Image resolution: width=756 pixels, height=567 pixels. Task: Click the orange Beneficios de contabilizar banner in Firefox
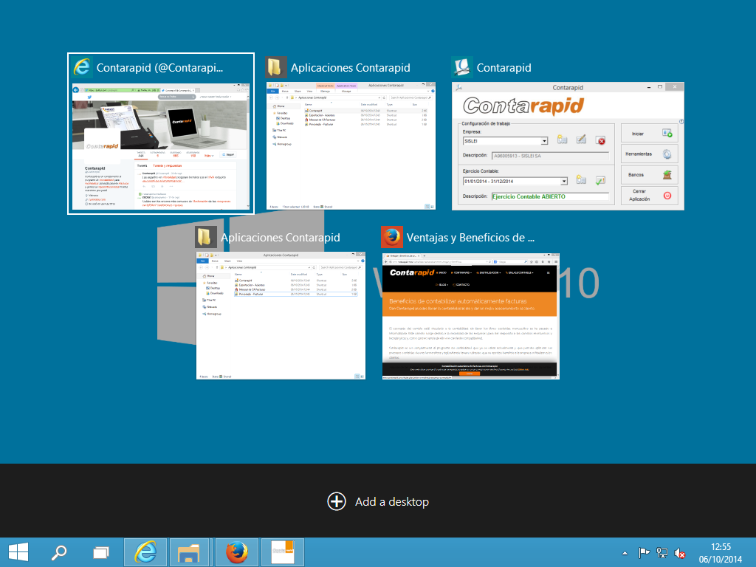[x=470, y=303]
